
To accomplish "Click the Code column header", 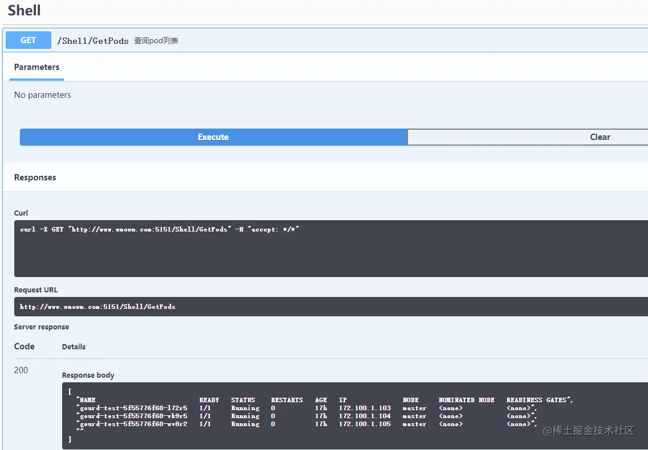I will pos(25,346).
